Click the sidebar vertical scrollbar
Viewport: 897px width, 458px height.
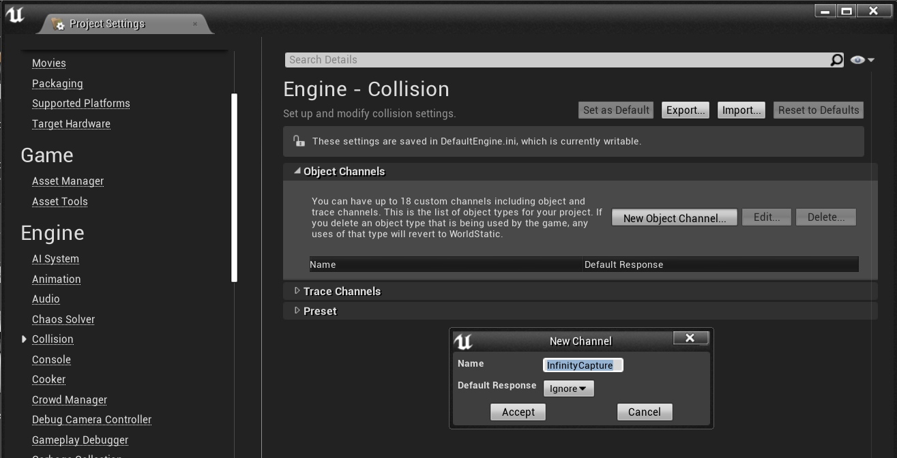tap(235, 187)
